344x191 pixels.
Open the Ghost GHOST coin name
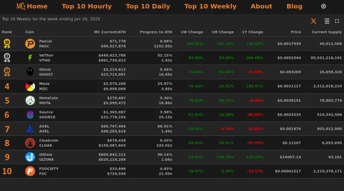(x=46, y=72)
